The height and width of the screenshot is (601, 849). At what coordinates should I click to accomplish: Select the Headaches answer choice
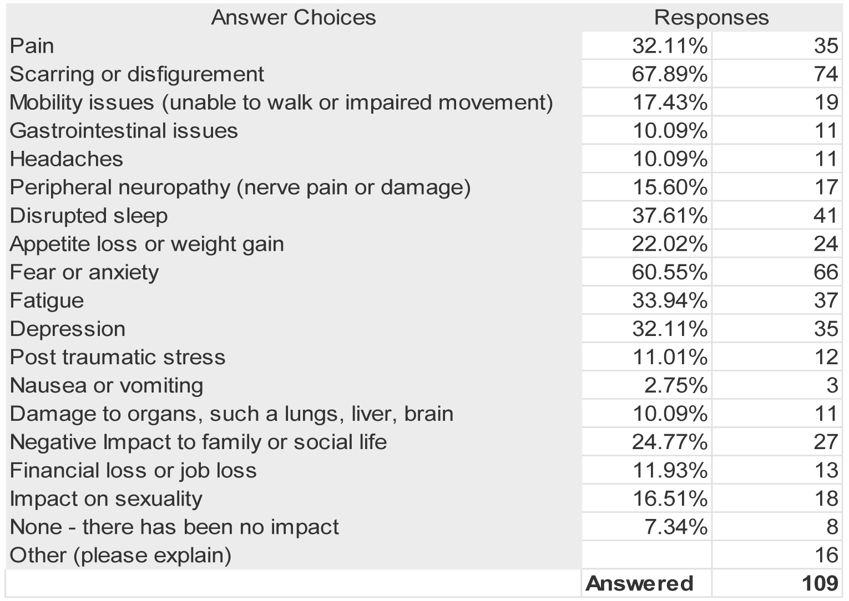pos(67,159)
